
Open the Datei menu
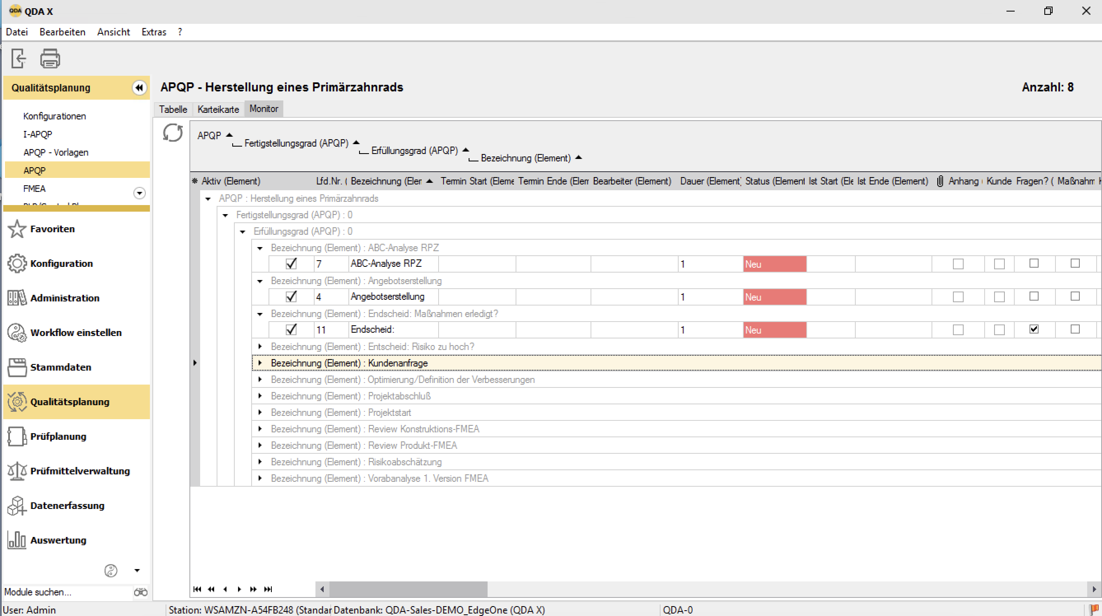(x=17, y=32)
